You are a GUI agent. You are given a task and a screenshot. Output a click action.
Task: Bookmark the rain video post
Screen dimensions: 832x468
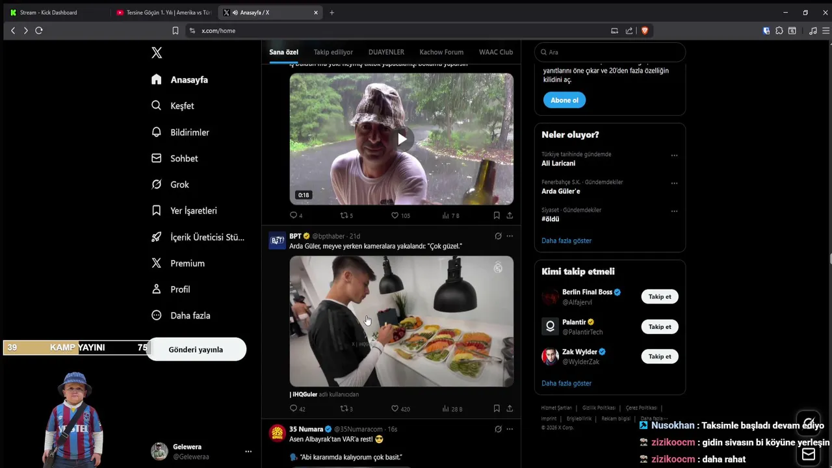(x=497, y=215)
